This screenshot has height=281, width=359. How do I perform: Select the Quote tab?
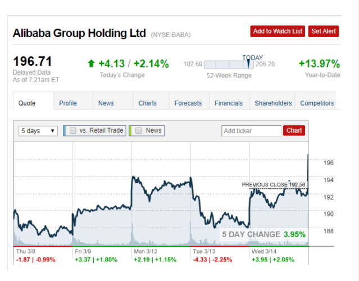27,103
